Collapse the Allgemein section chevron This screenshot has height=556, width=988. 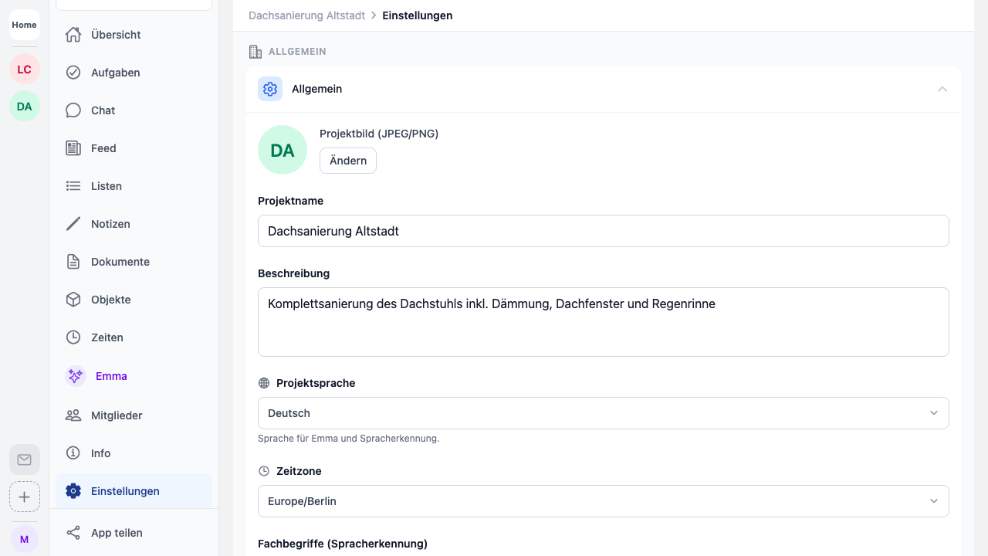click(x=942, y=90)
